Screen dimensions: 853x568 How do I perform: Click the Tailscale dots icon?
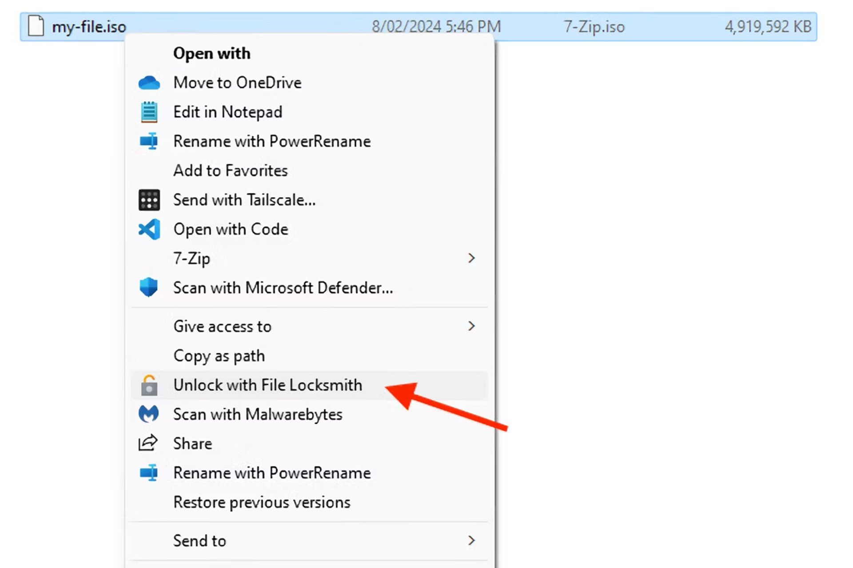pos(149,200)
